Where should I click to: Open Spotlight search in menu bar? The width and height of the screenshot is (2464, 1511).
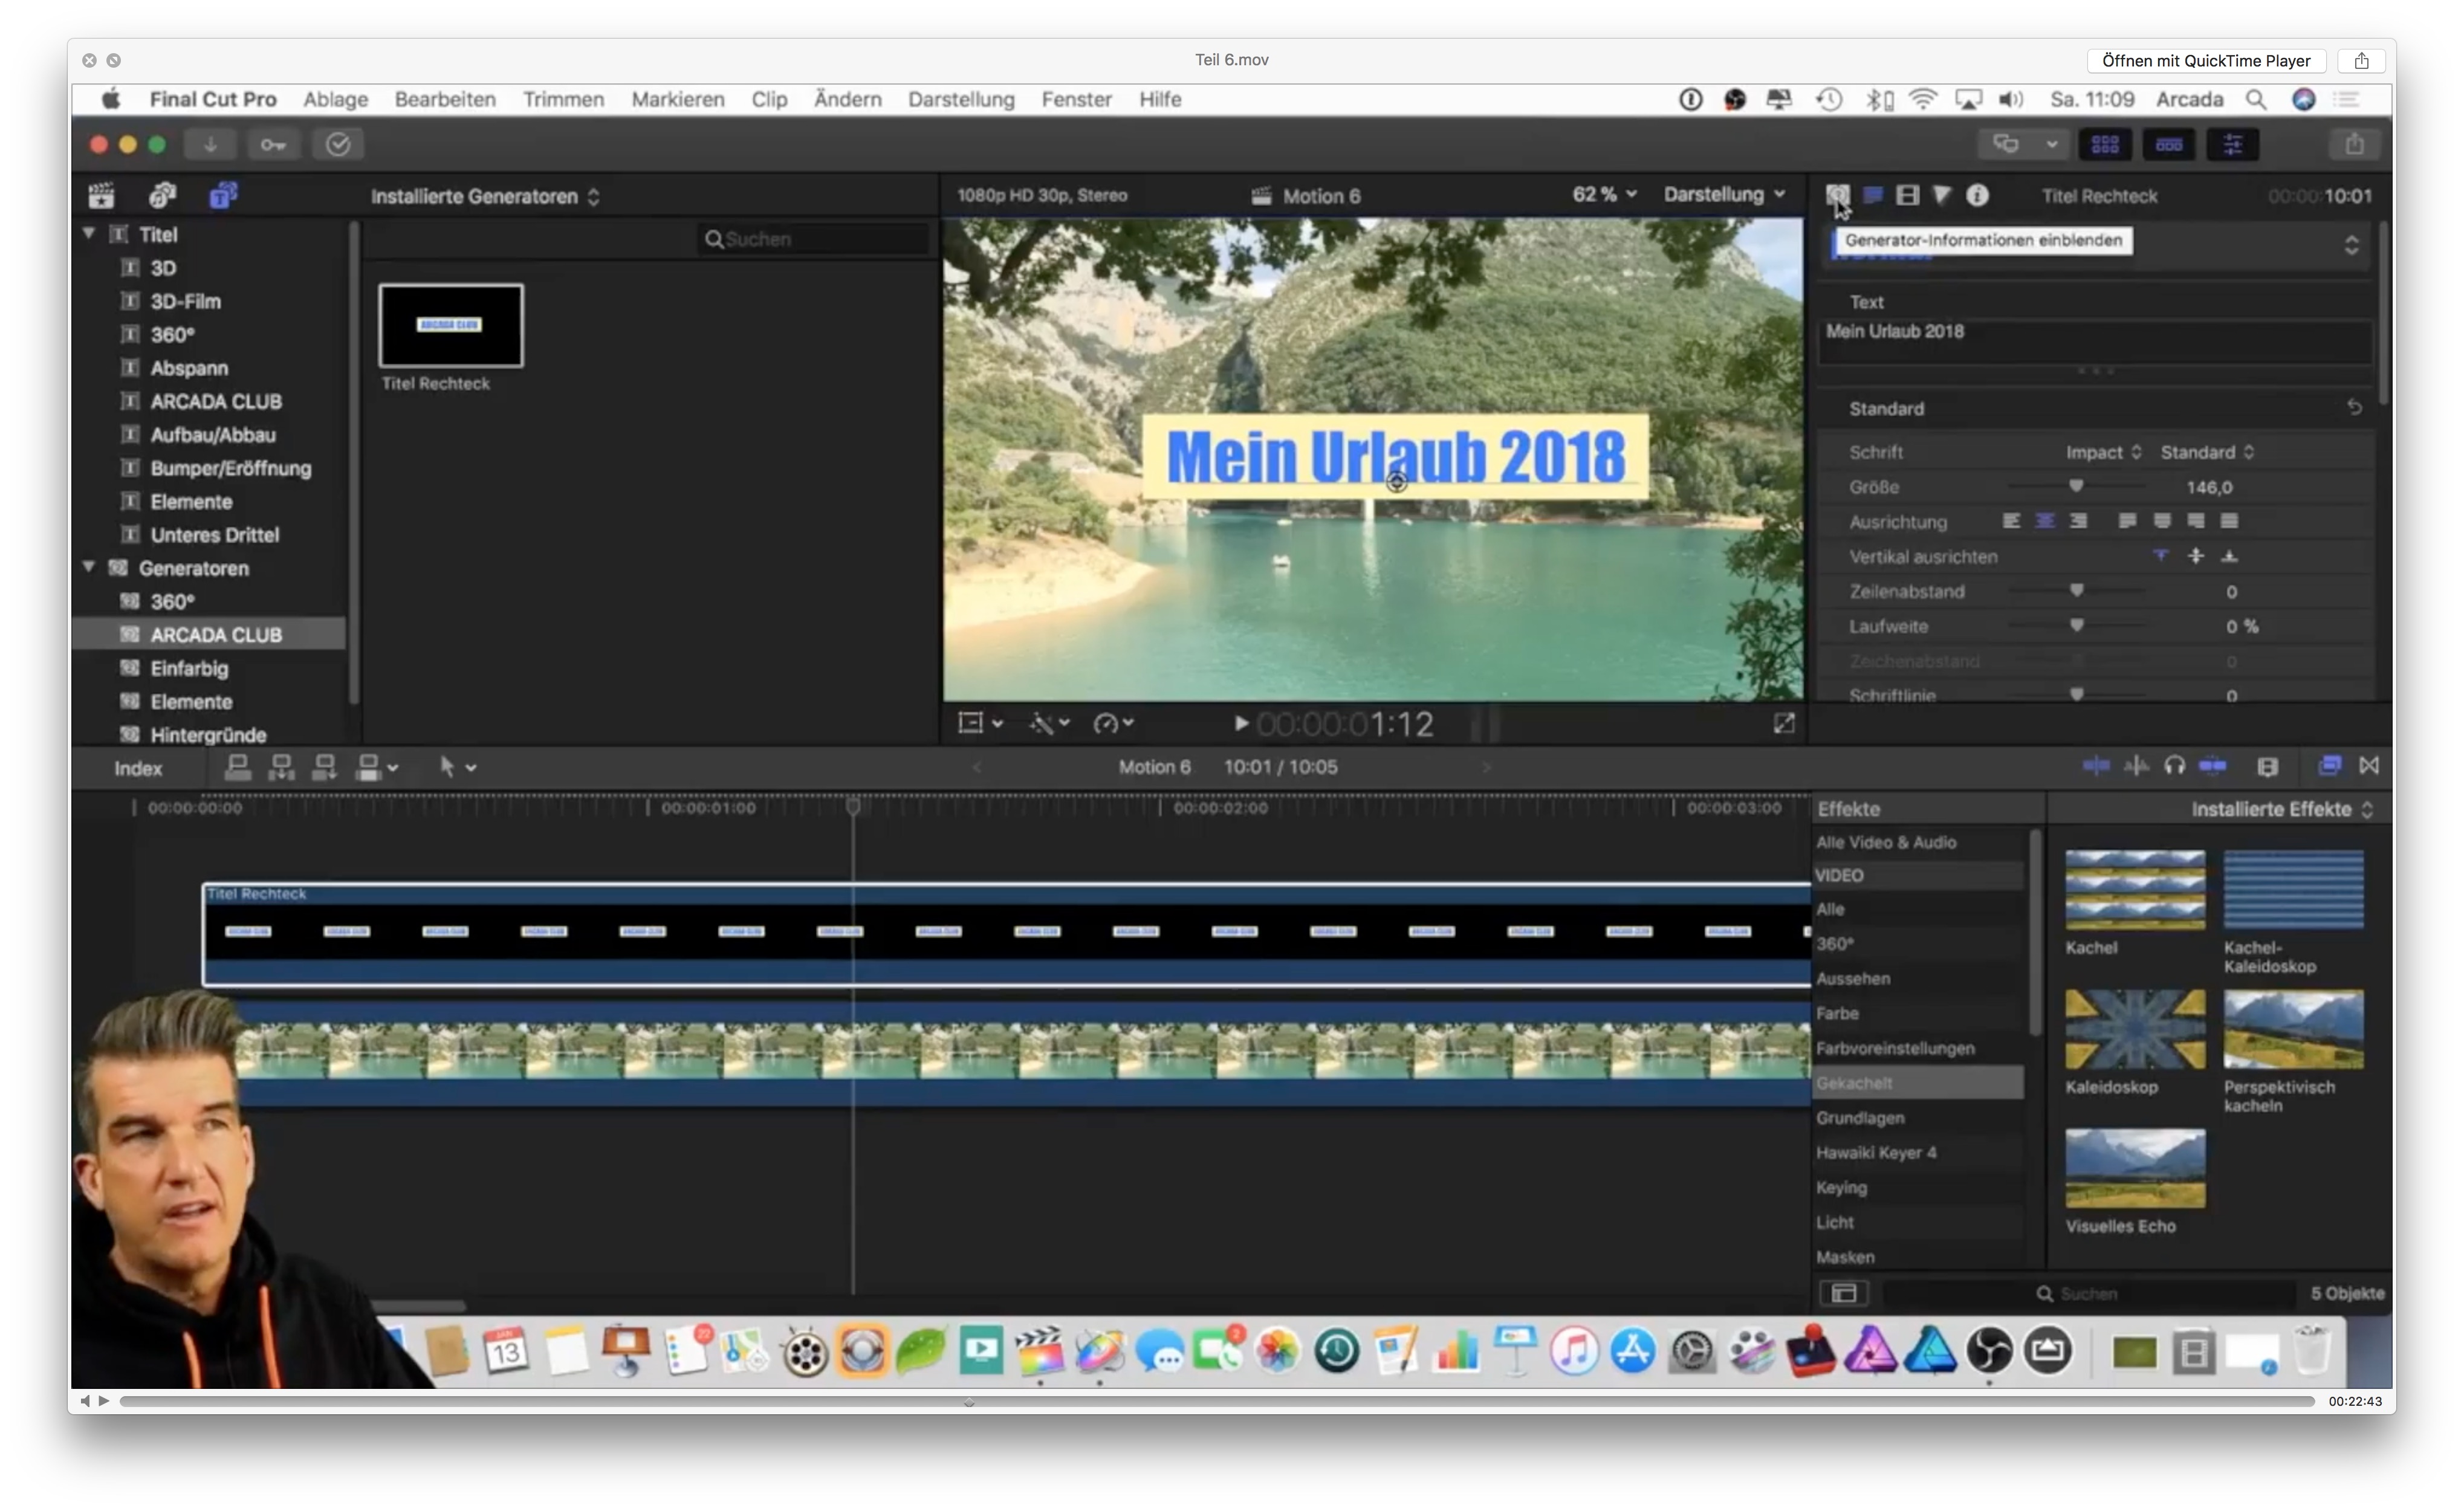point(2255,99)
